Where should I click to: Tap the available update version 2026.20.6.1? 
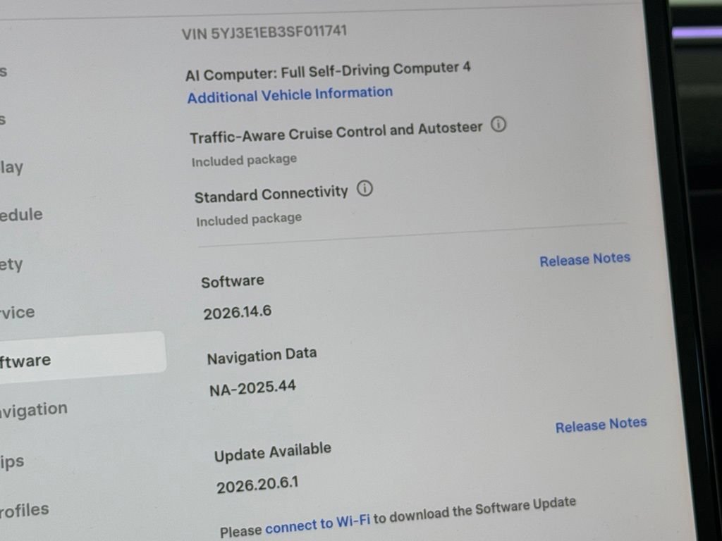258,485
